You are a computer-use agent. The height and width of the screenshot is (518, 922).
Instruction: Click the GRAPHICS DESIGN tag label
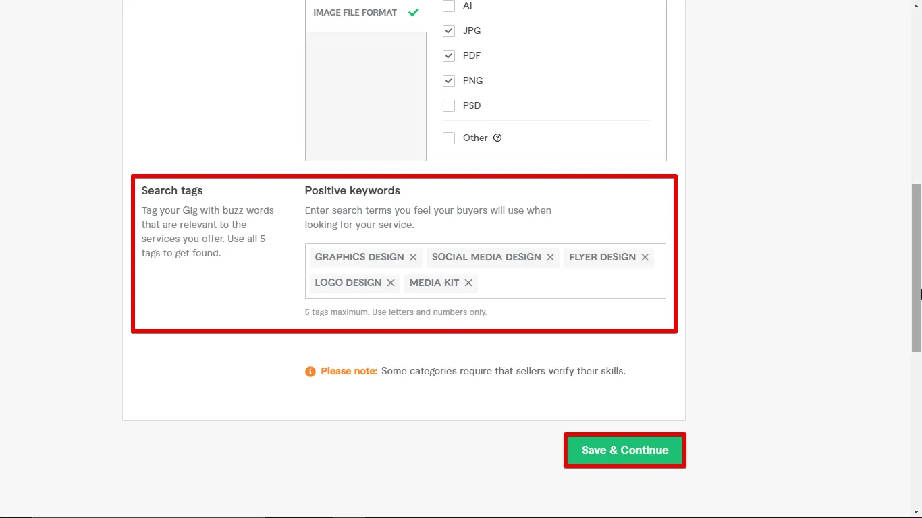(x=359, y=257)
